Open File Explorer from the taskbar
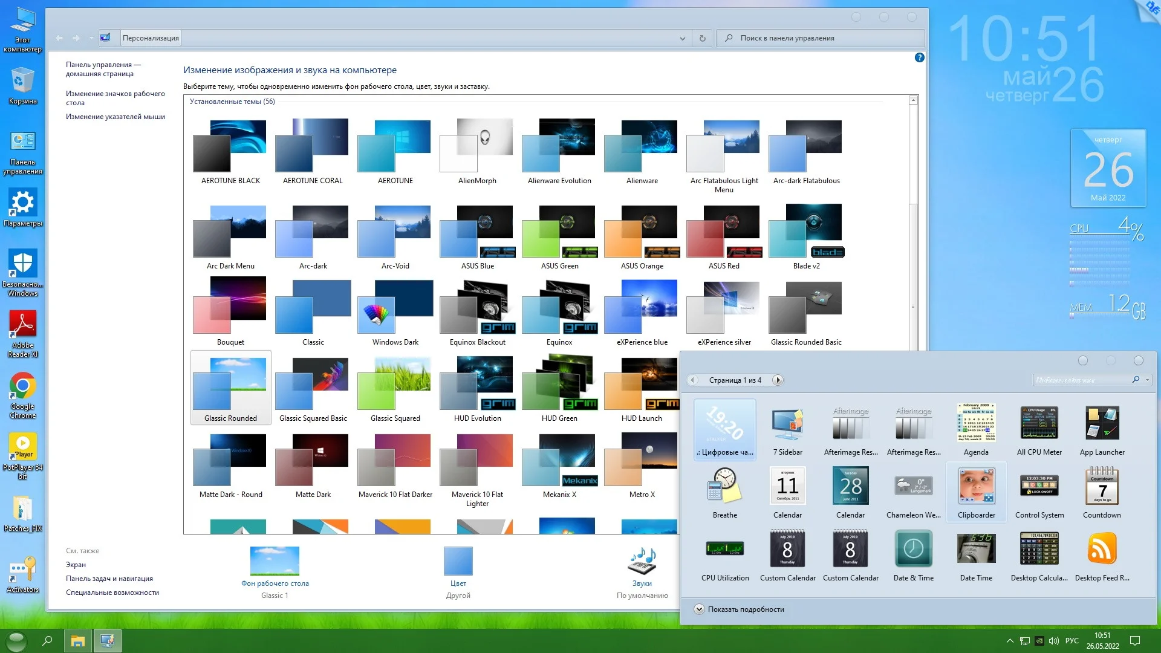This screenshot has width=1161, height=653. coord(78,641)
